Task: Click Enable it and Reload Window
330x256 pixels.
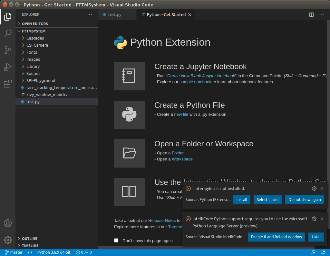Action: 276,237
